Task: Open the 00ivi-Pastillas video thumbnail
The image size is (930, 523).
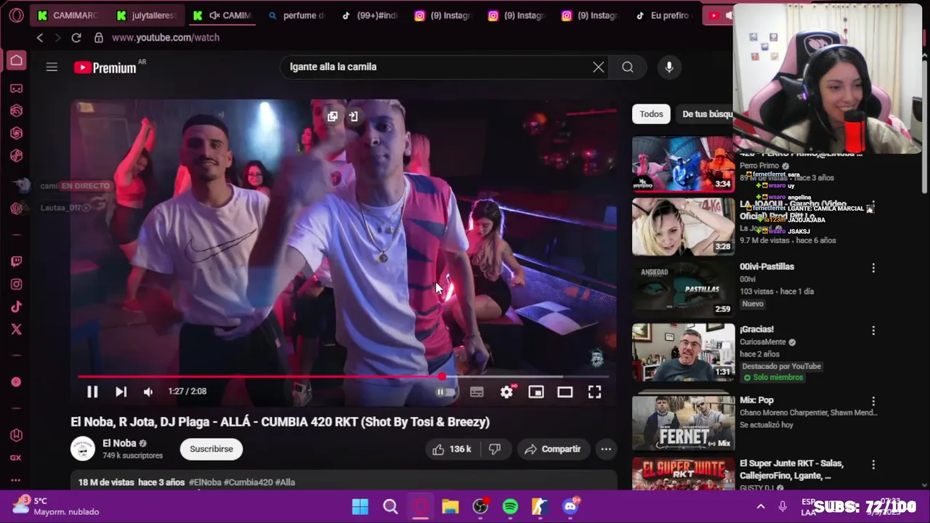Action: [x=683, y=288]
